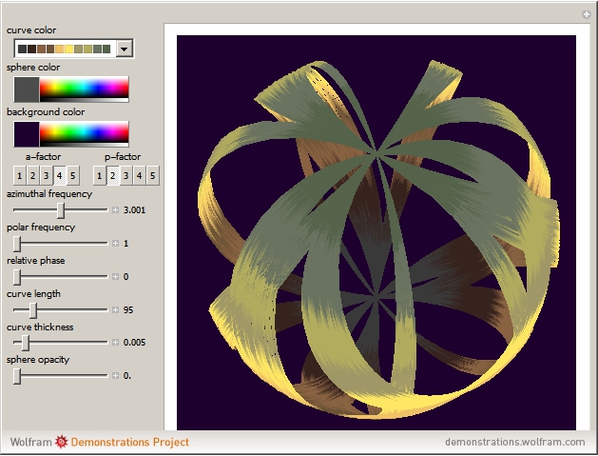
Task: Click the relative phase slider thumb
Action: 17,277
